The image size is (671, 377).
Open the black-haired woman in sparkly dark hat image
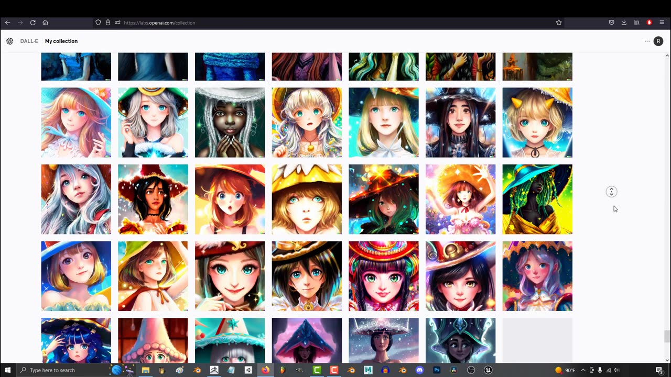[460, 123]
